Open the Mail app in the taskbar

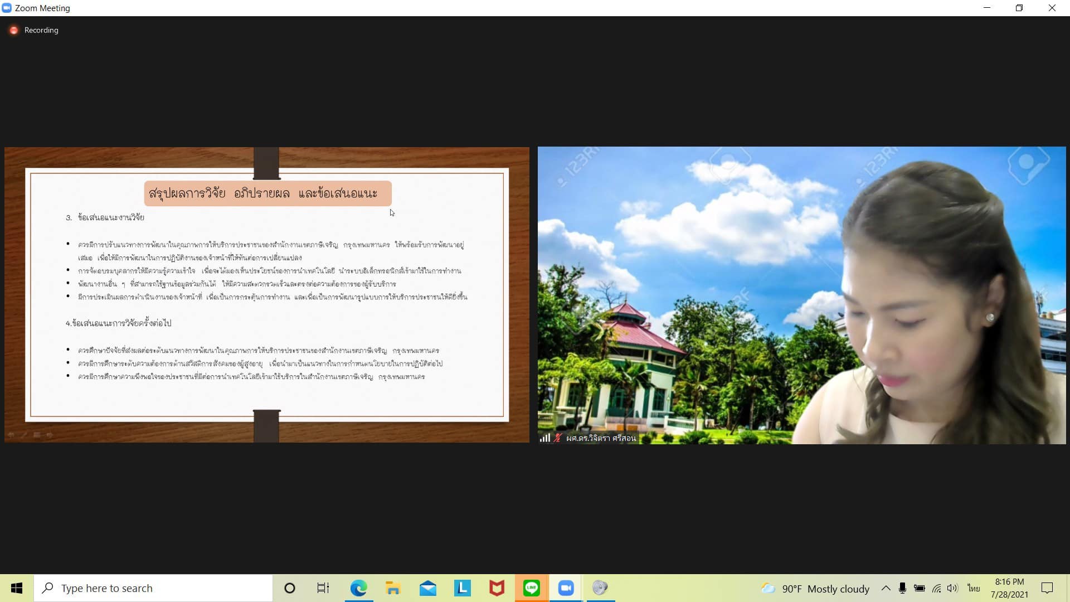click(427, 588)
